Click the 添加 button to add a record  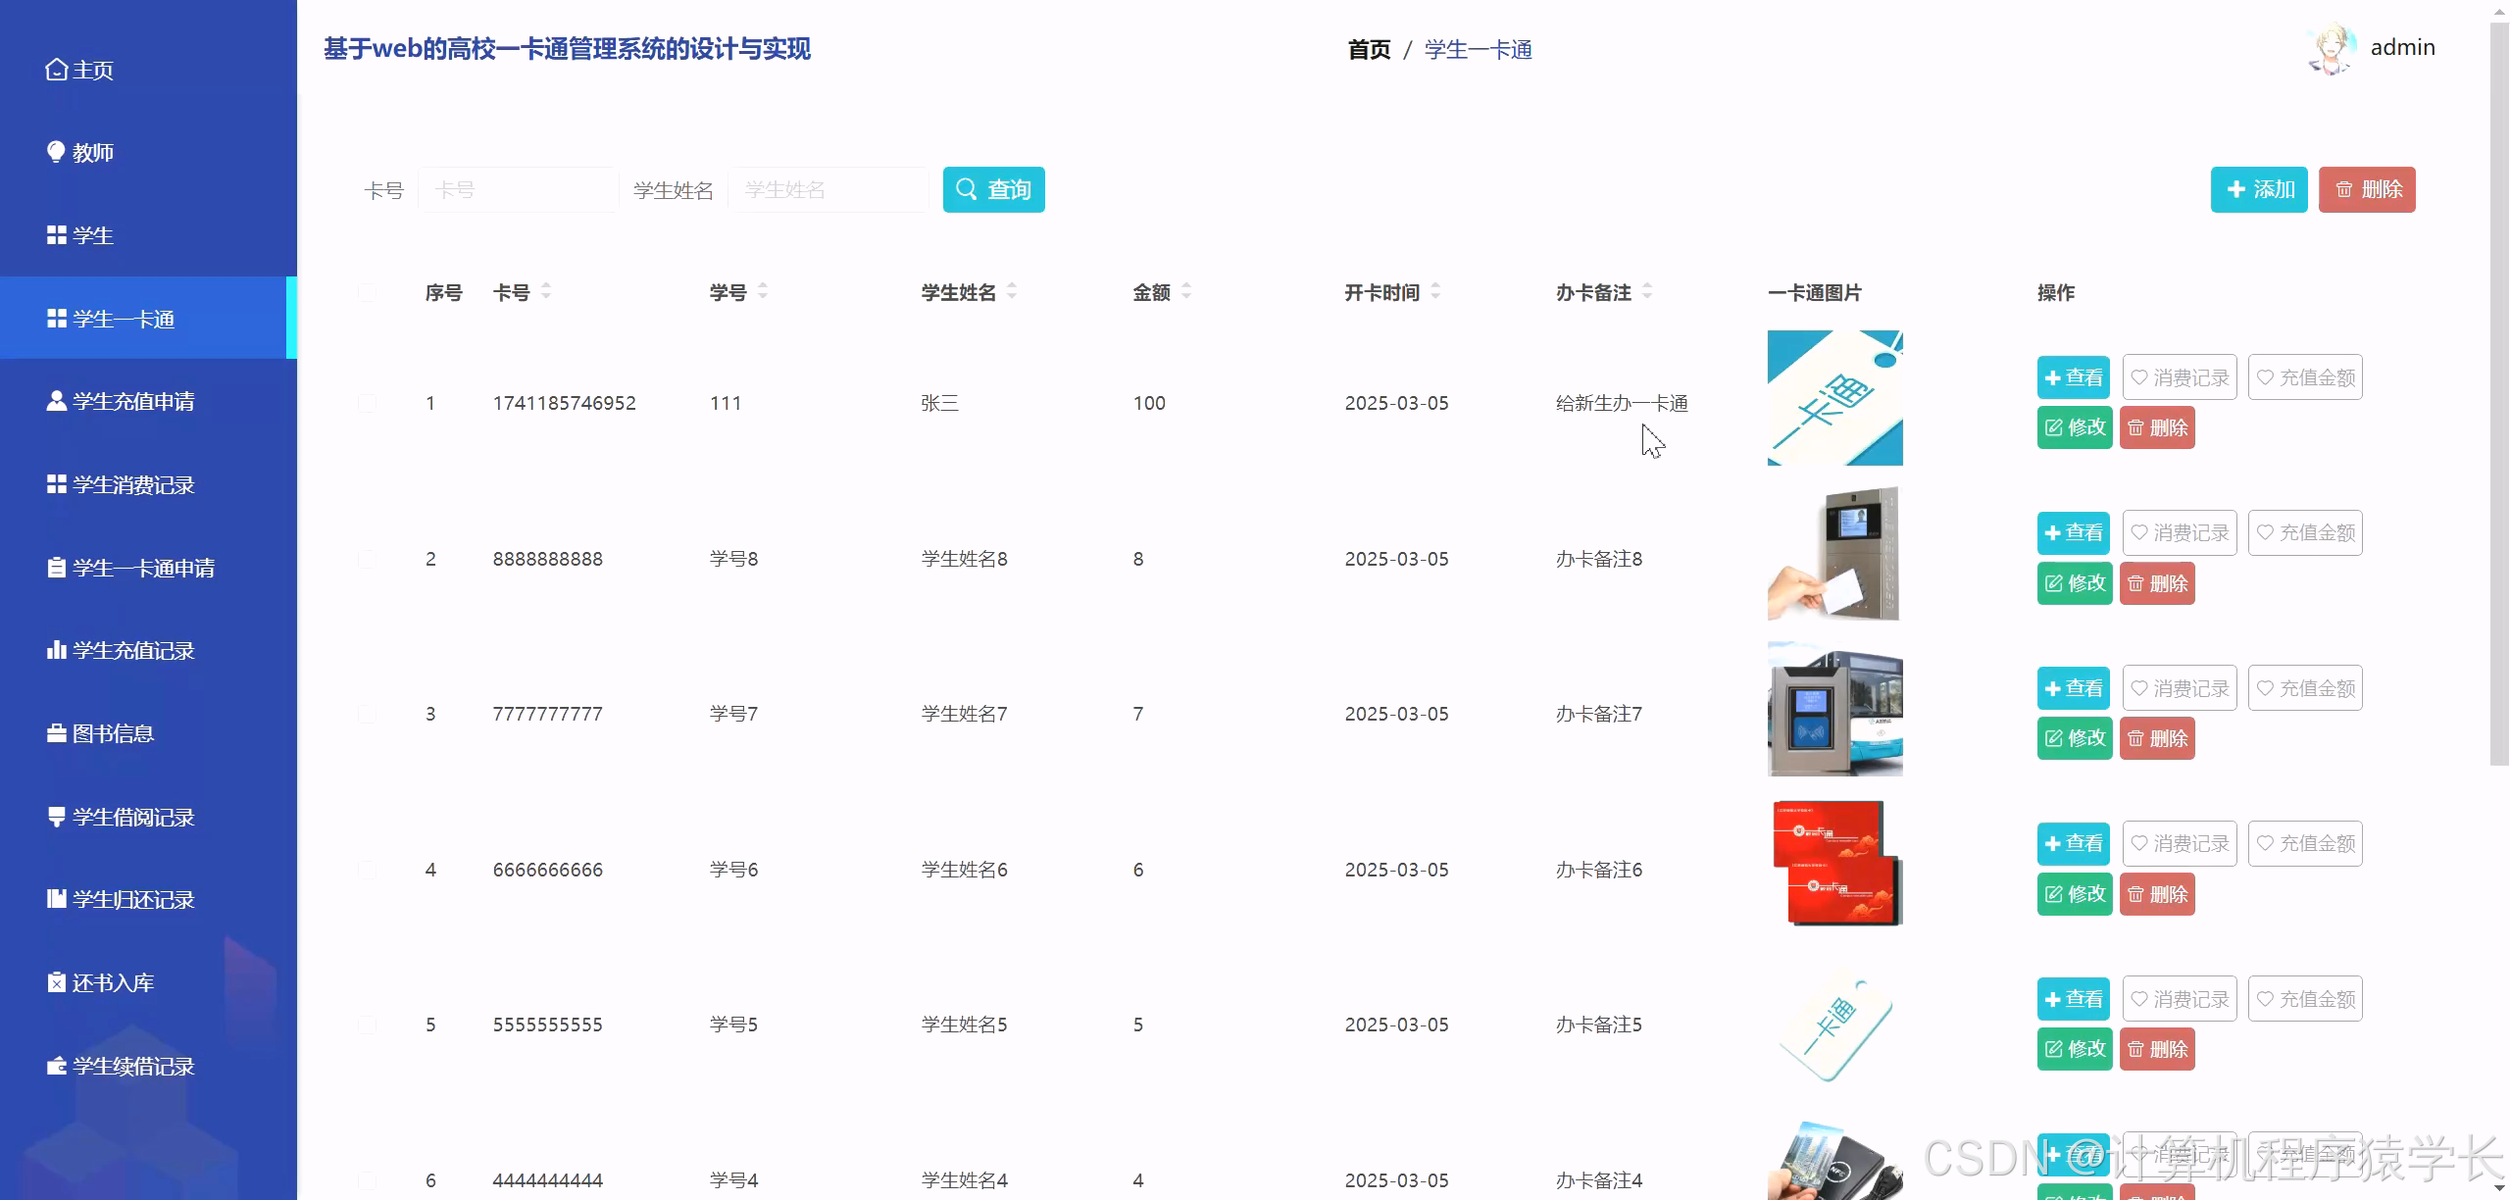pos(2259,189)
